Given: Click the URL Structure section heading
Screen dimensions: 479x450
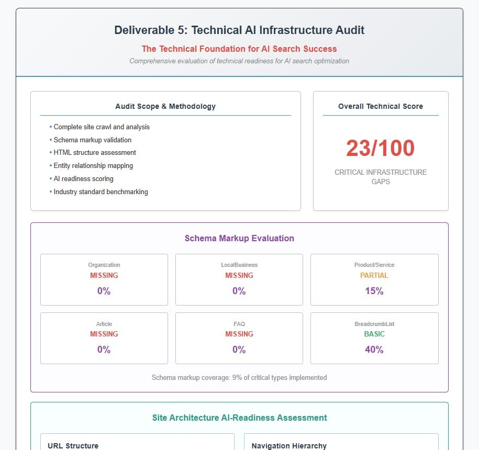Looking at the screenshot, I should tap(73, 446).
